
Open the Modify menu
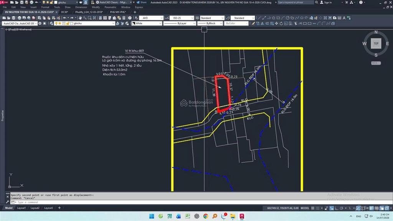[x=96, y=7]
